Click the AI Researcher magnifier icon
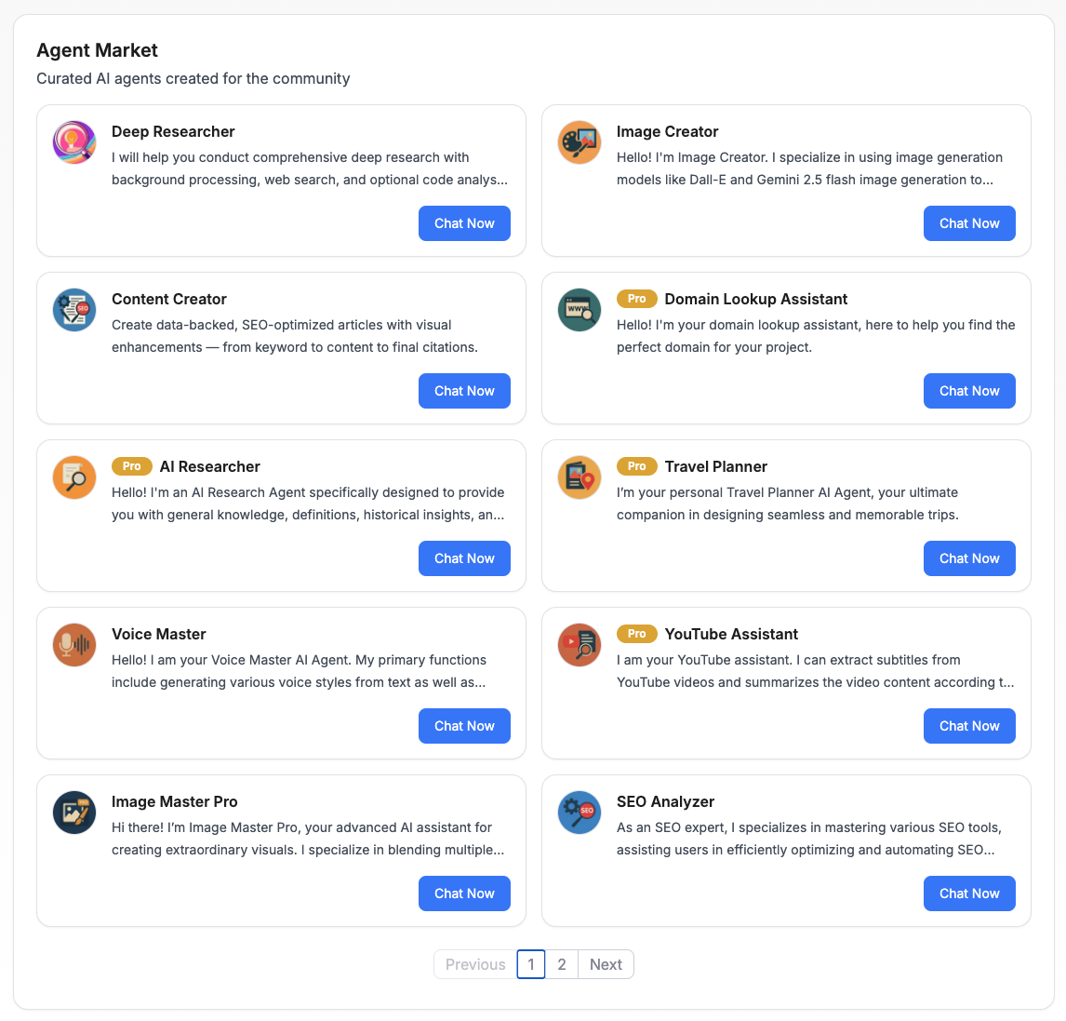The image size is (1066, 1021). [74, 478]
